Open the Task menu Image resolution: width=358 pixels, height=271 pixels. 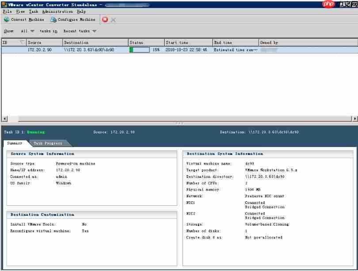pos(34,11)
